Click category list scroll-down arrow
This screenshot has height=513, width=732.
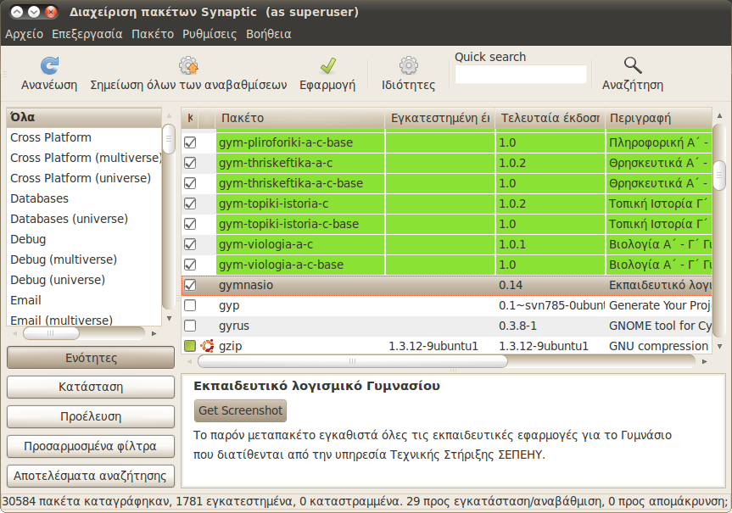pyautogui.click(x=169, y=319)
